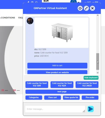
Task: Close the GNPartner Virtual Assistant chat
Action: [x=92, y=8]
